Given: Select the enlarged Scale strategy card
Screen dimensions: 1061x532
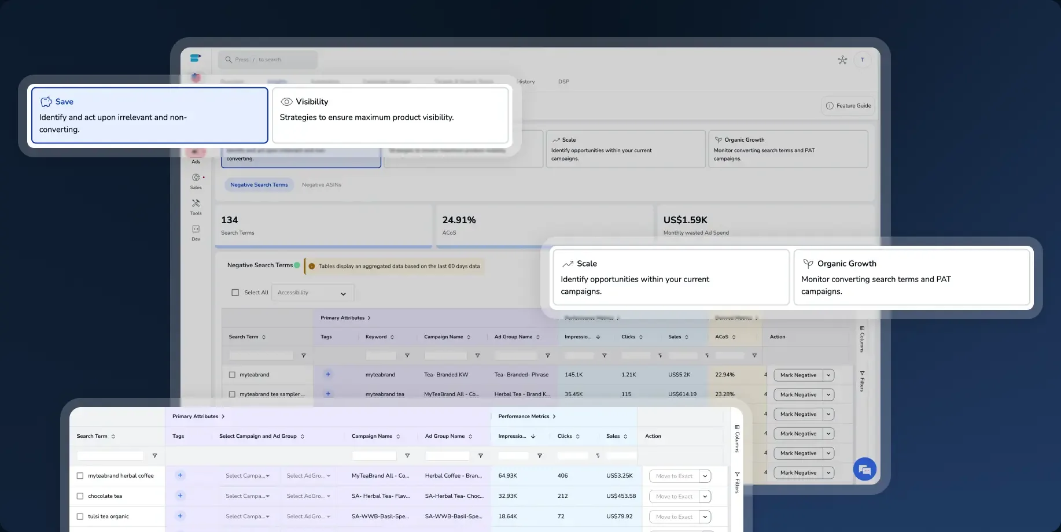Looking at the screenshot, I should point(671,277).
